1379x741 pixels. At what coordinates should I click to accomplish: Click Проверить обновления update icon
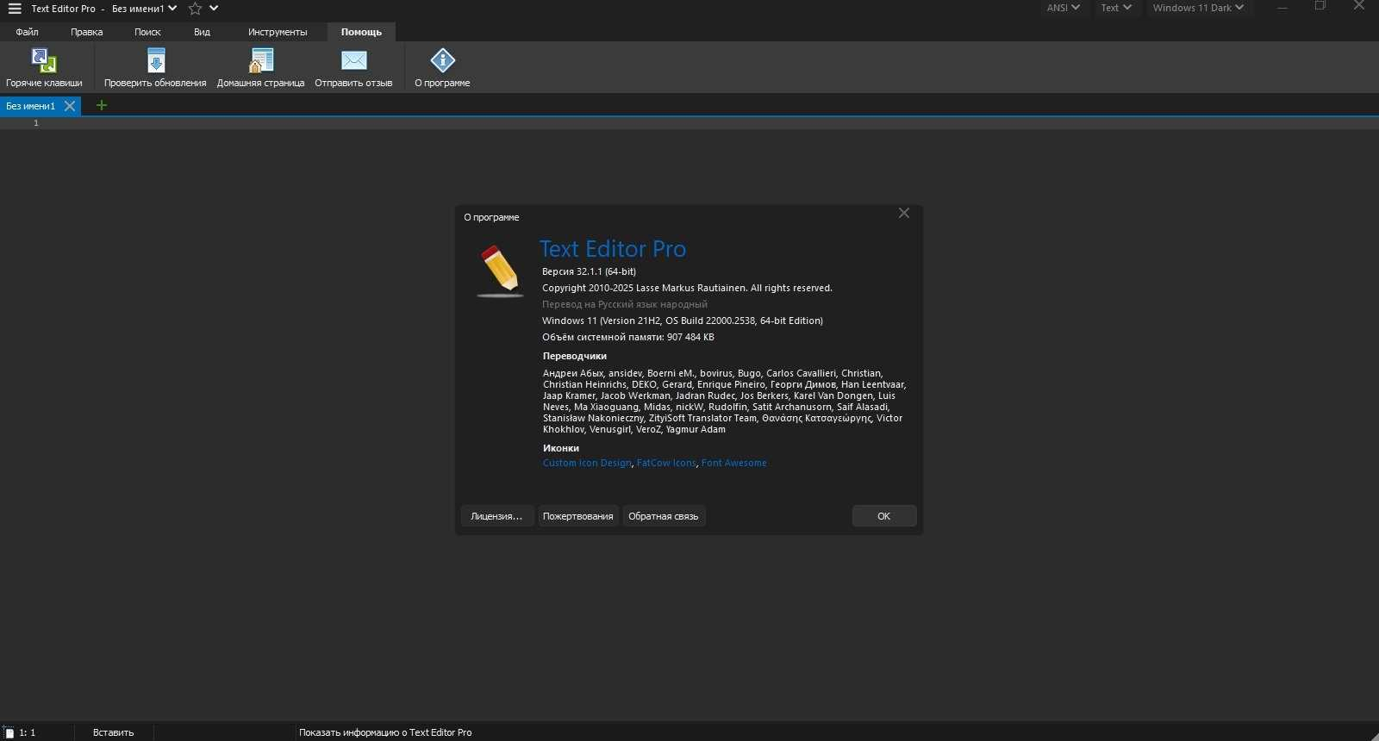[x=156, y=60]
